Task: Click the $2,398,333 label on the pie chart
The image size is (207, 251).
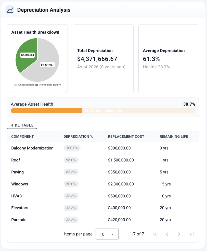Action: pyautogui.click(x=28, y=54)
